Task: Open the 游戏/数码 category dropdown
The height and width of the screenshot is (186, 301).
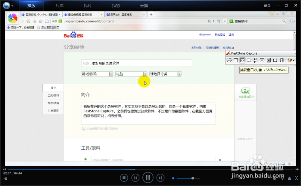Action: click(x=110, y=73)
